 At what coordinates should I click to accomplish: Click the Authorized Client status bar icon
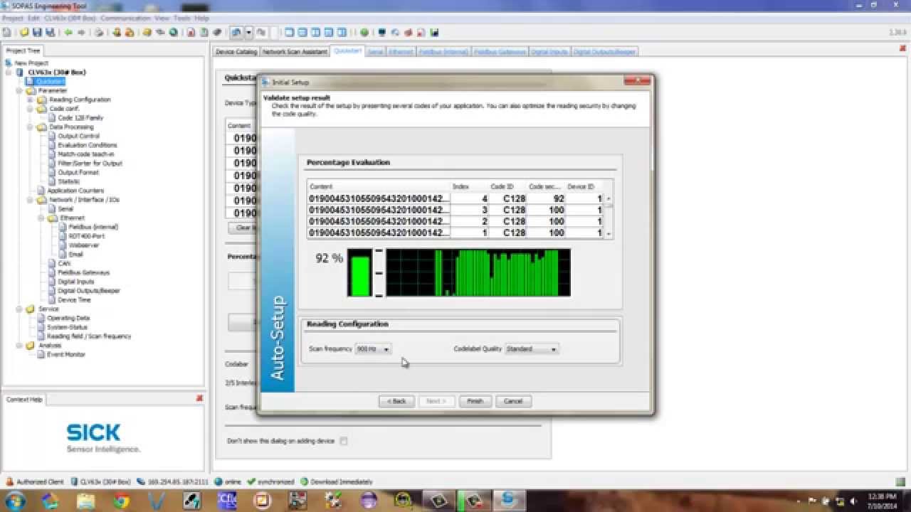(x=9, y=481)
